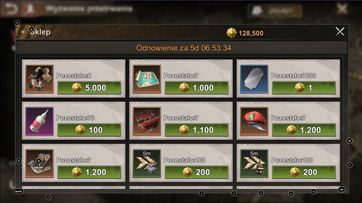Close the Sklep shop window
This screenshot has height=203, width=362.
coord(340,31)
